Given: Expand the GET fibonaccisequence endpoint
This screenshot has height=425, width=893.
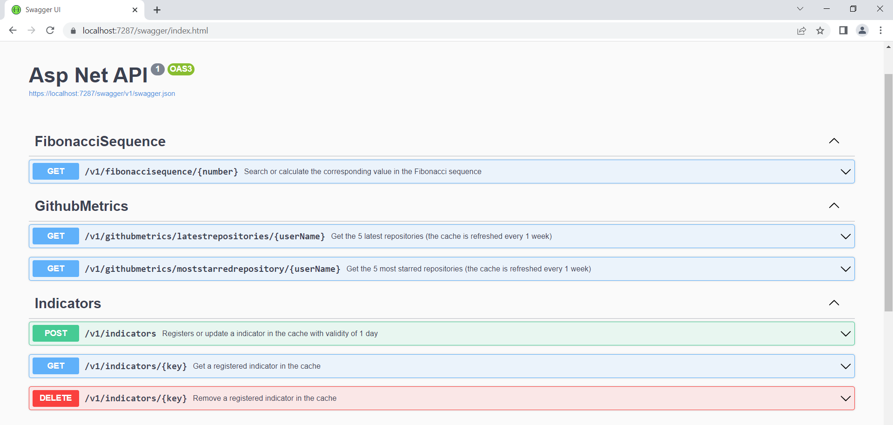Looking at the screenshot, I should pyautogui.click(x=845, y=172).
